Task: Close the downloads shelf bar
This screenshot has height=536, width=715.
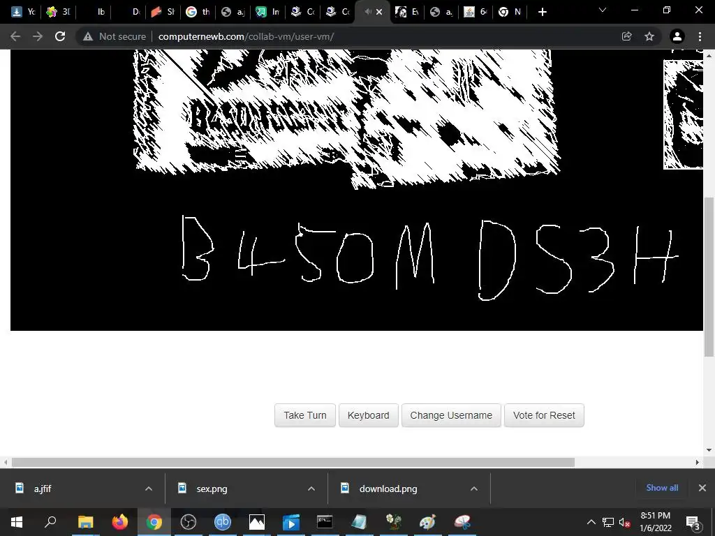Action: tap(702, 488)
